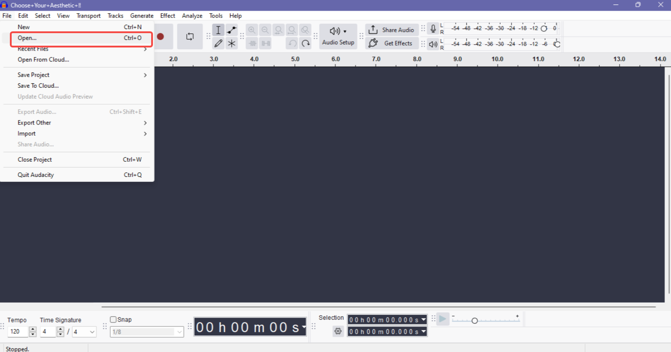Click the Share Audio button
Image resolution: width=671 pixels, height=352 pixels.
392,30
